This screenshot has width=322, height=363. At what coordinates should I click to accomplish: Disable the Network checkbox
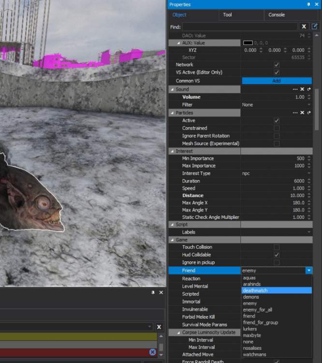click(277, 64)
